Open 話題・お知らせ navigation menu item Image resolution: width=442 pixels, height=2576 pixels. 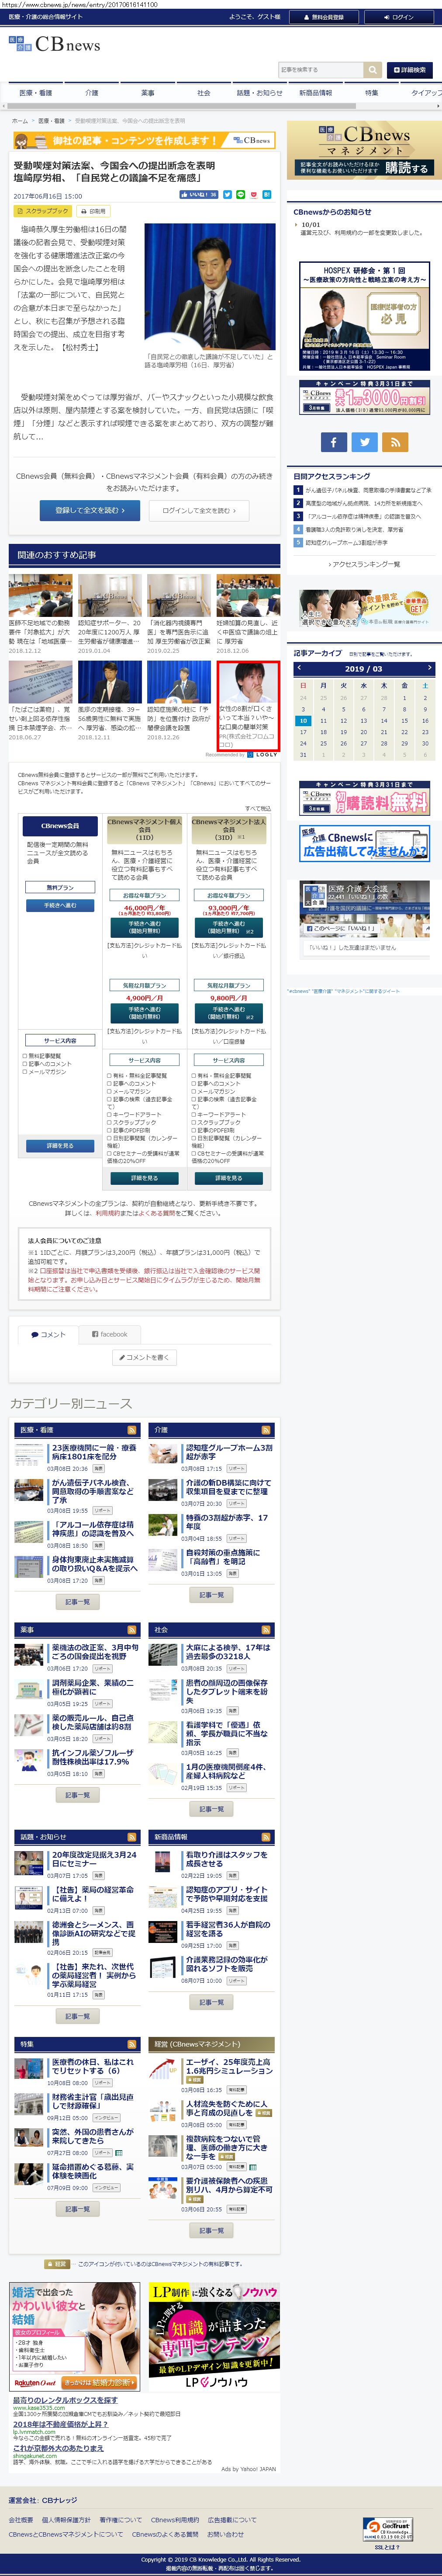tap(260, 93)
